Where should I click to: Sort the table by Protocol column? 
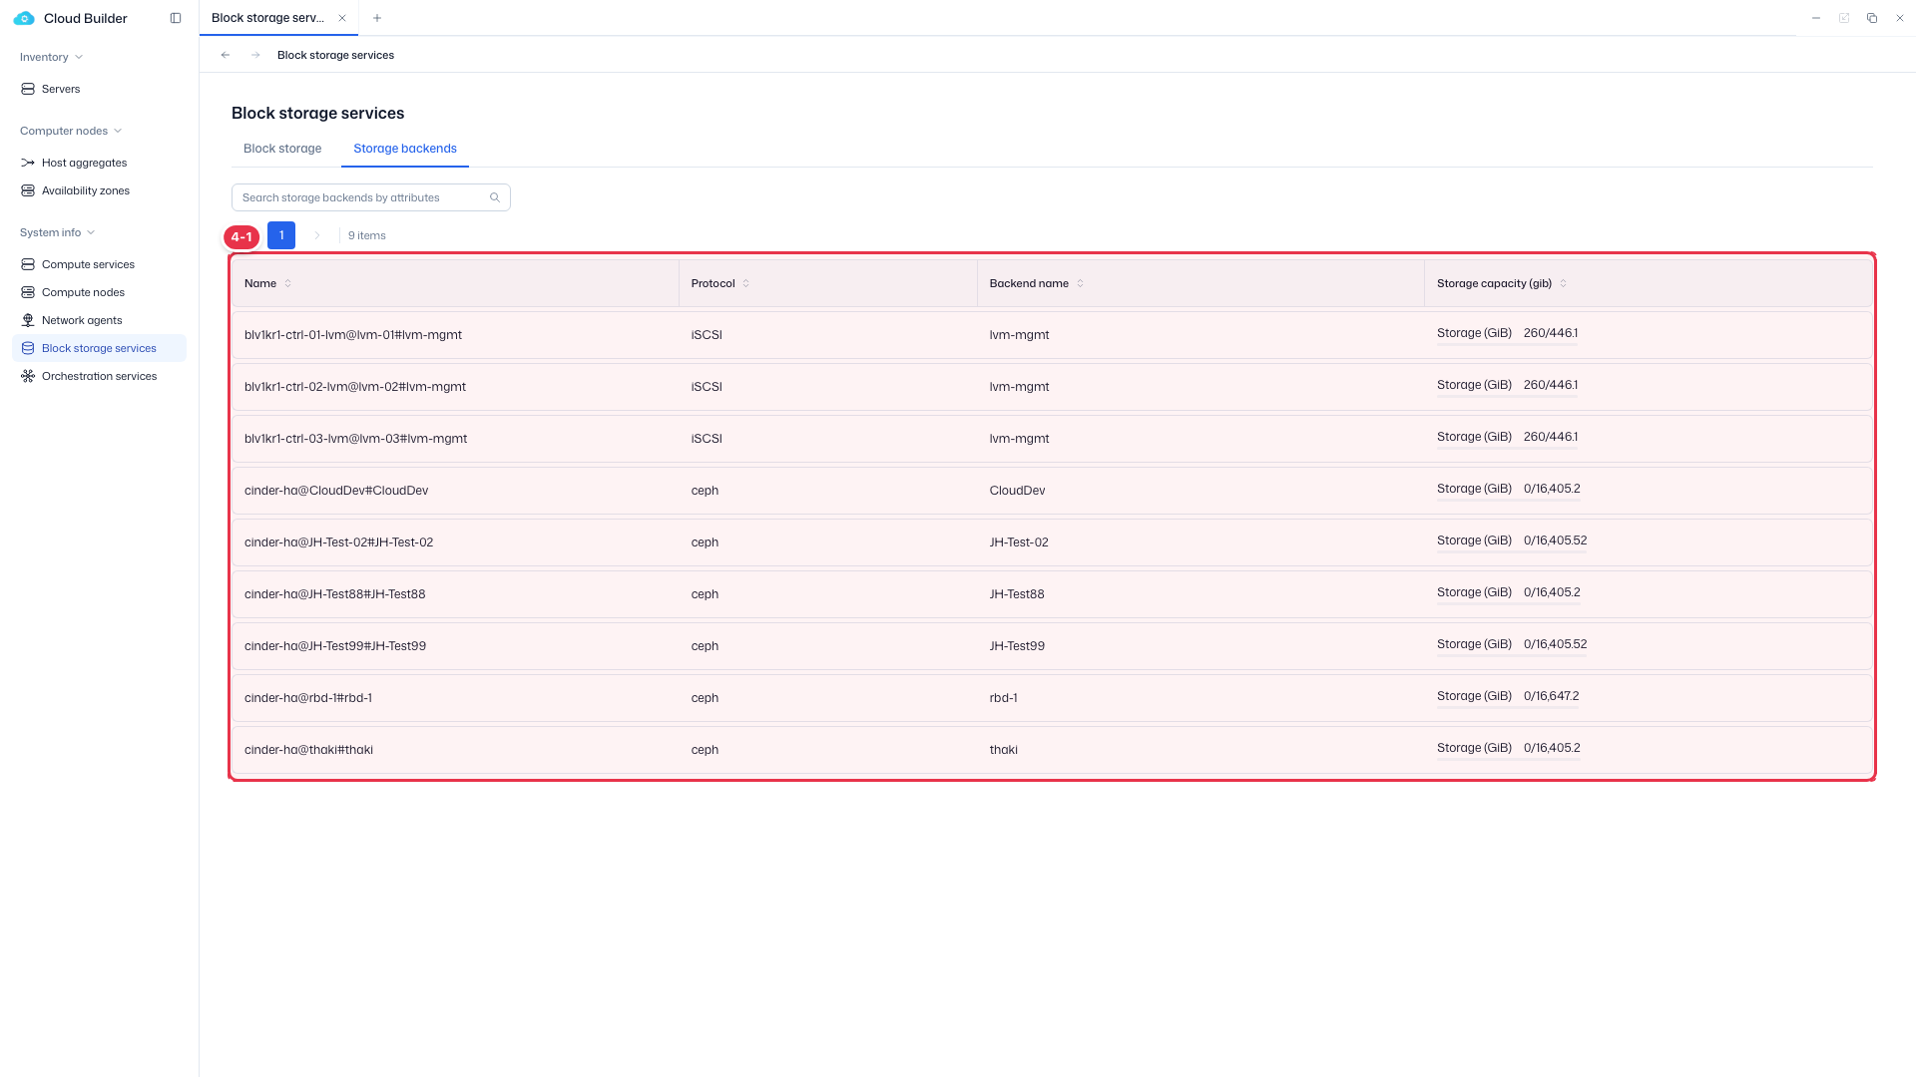746,283
